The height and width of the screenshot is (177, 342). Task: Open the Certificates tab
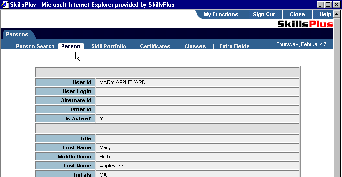155,46
